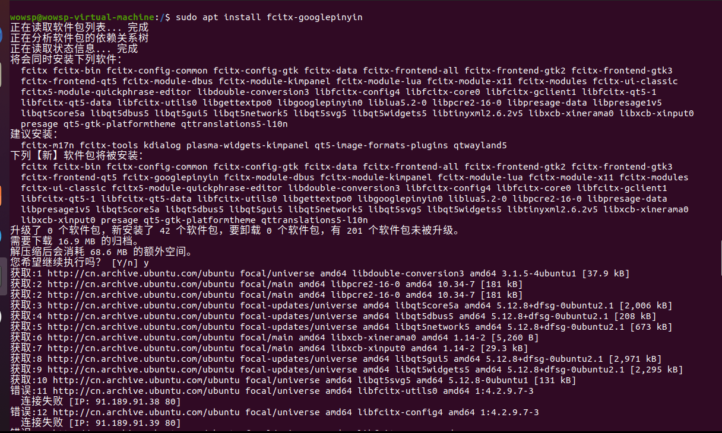The image size is (722, 433).
Task: Click the 'libxcb-xinput0' name in the 获取:7 line
Action: [369, 348]
